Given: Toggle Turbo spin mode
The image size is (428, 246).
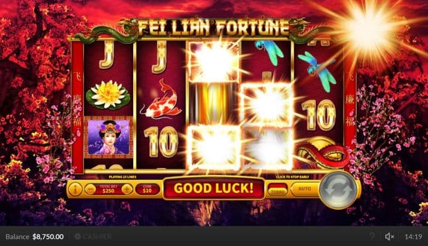Looking at the screenshot, I should pos(278,189).
